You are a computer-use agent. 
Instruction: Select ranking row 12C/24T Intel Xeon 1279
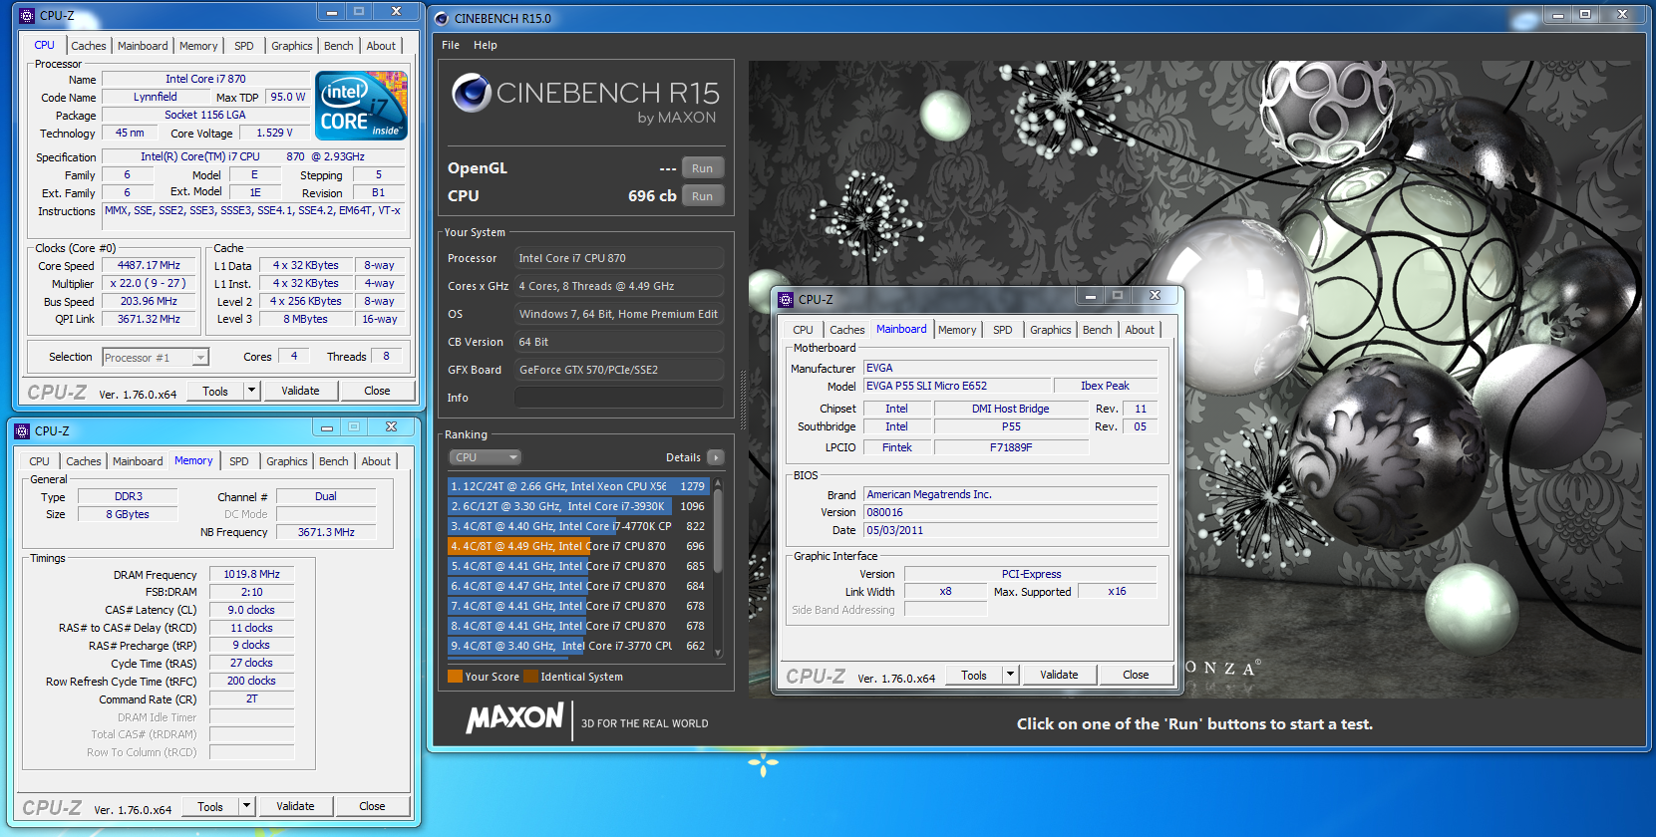578,486
